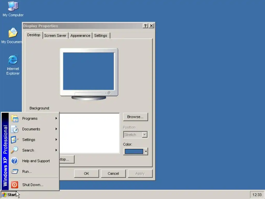This screenshot has height=199, width=265.
Task: Click the Programs folder icon in Start menu
Action: [14, 118]
